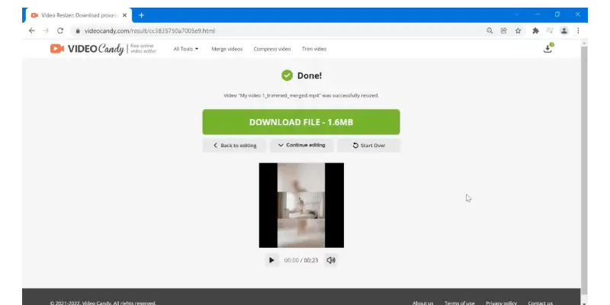610x305 pixels.
Task: Open a new browser tab with plus
Action: tap(141, 15)
